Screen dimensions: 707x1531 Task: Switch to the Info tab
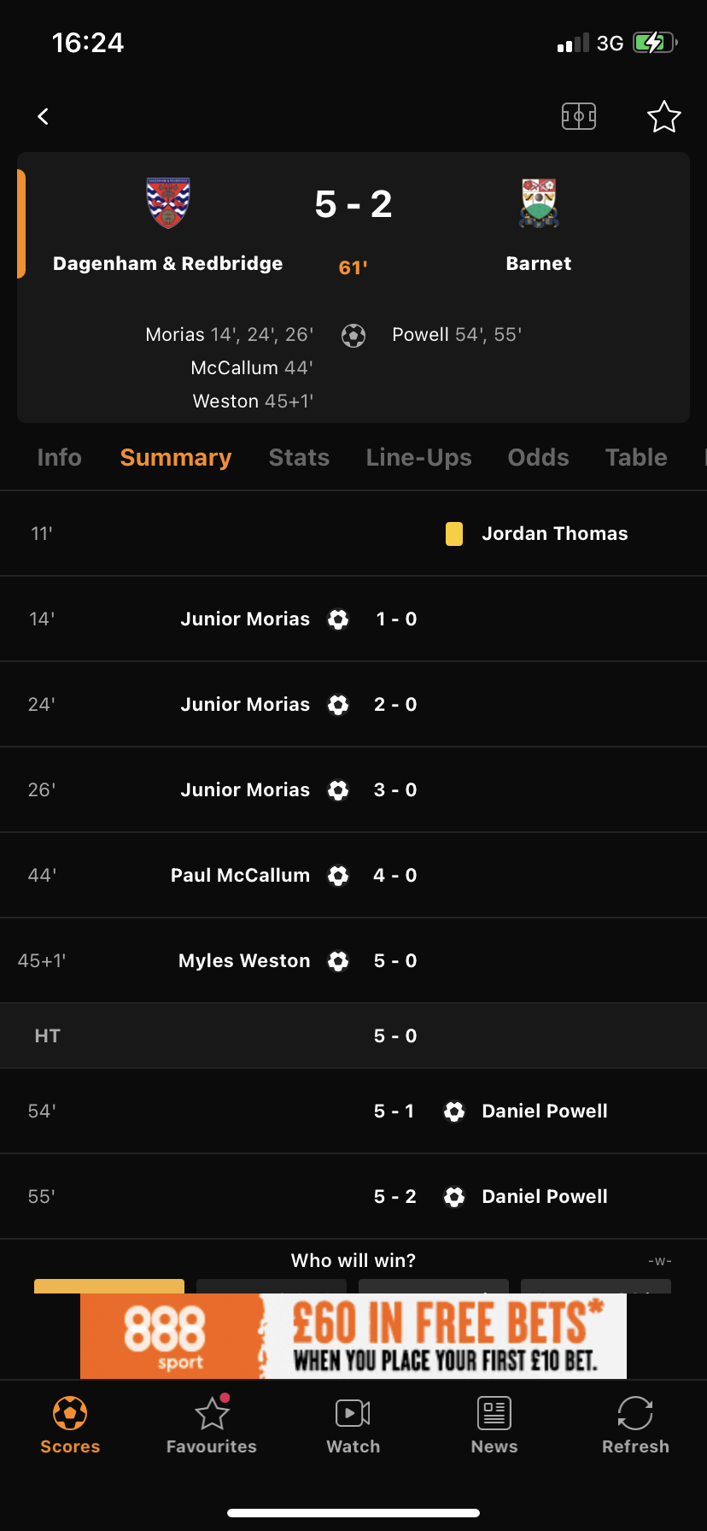tap(59, 458)
